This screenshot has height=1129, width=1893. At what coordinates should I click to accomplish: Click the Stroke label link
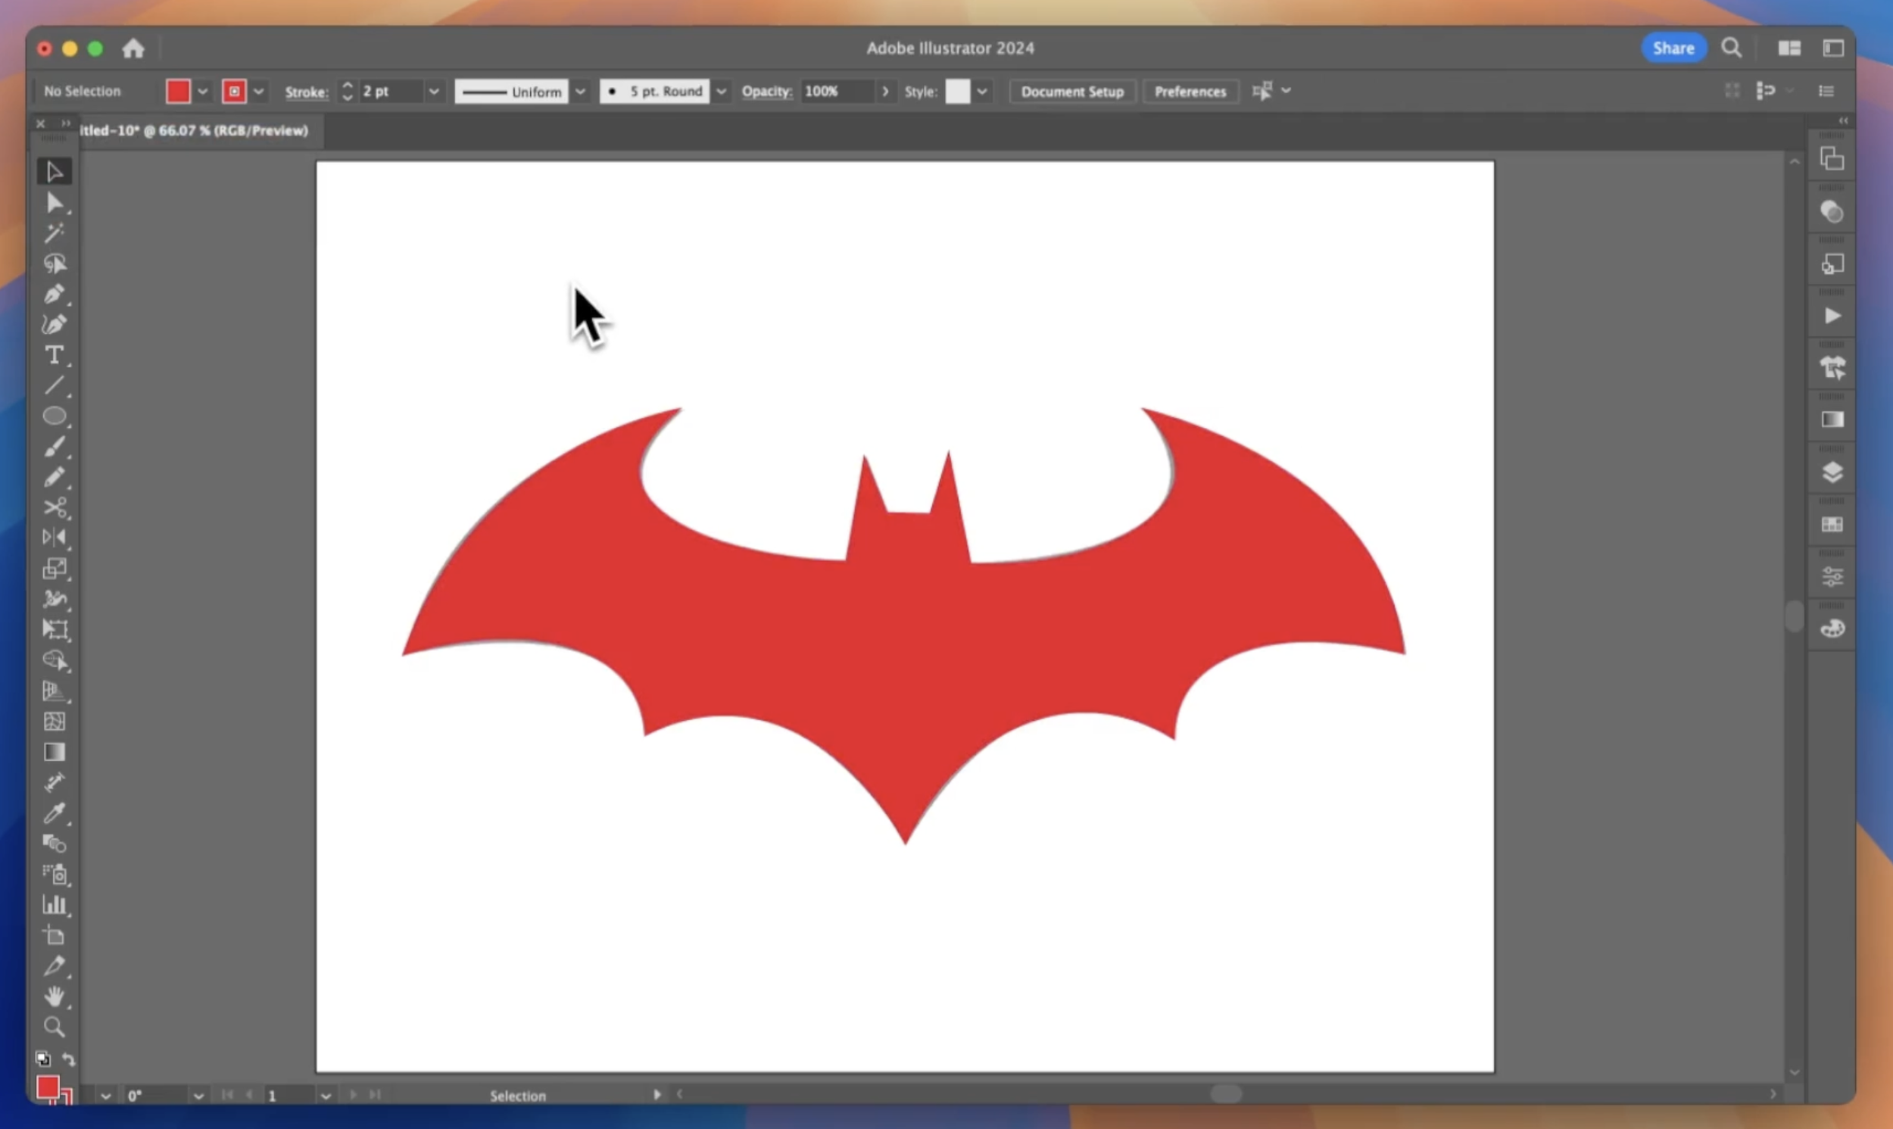[x=307, y=92]
